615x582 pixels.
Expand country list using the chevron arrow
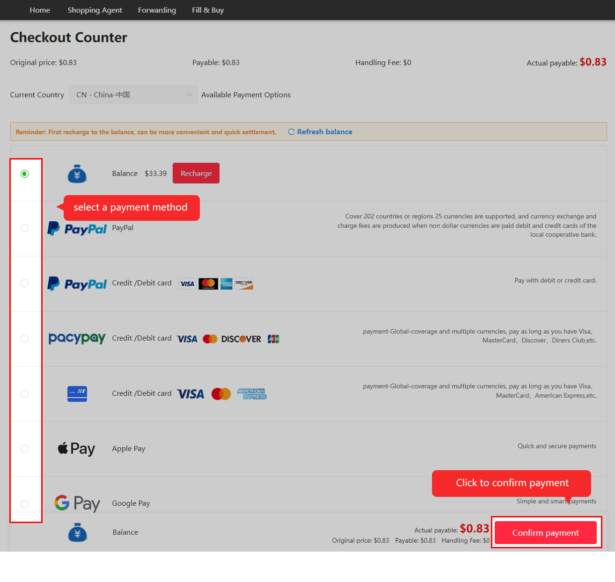coord(190,95)
